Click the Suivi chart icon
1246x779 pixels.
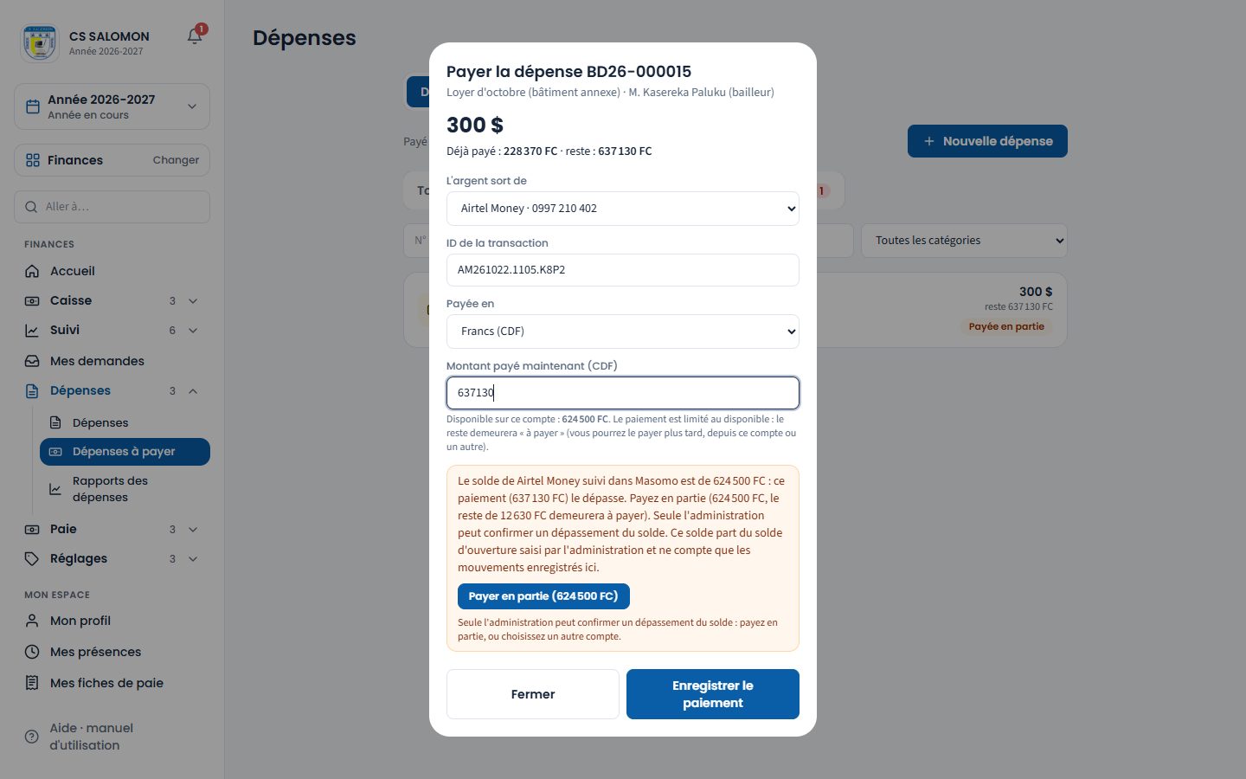click(x=32, y=330)
